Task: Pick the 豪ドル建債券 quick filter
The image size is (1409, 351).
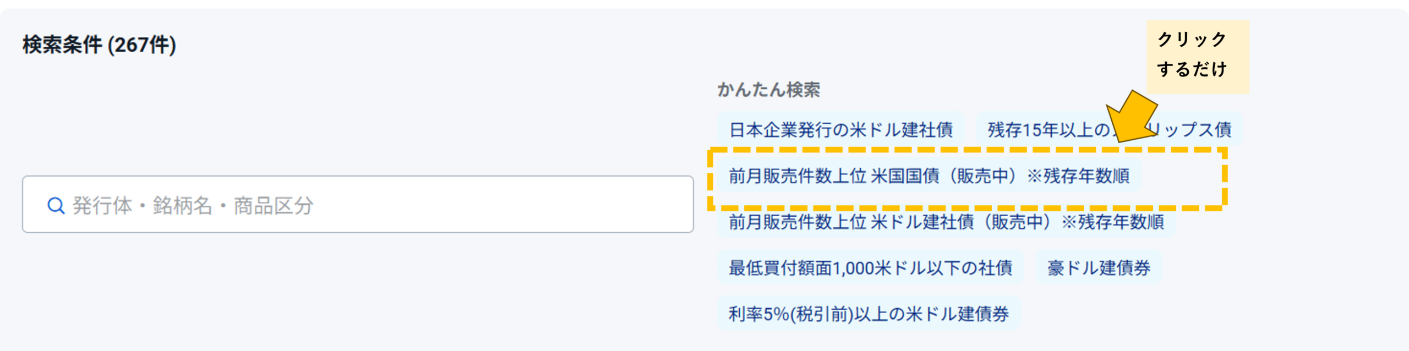Action: point(1099,268)
